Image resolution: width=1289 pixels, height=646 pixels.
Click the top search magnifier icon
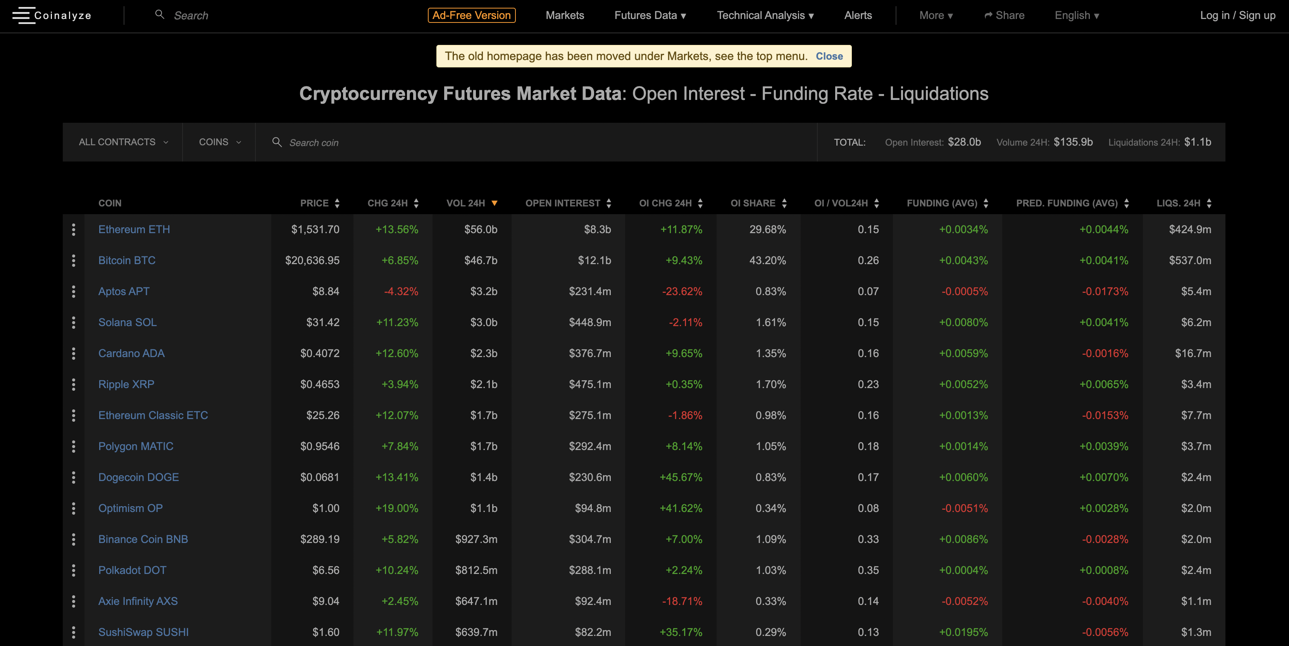click(x=160, y=14)
